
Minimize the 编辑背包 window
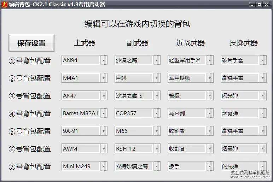252,5
